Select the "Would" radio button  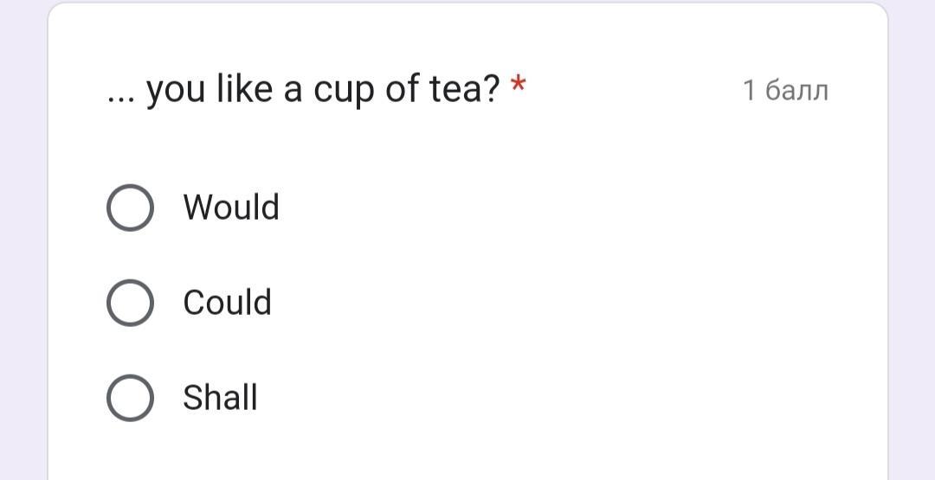(130, 208)
